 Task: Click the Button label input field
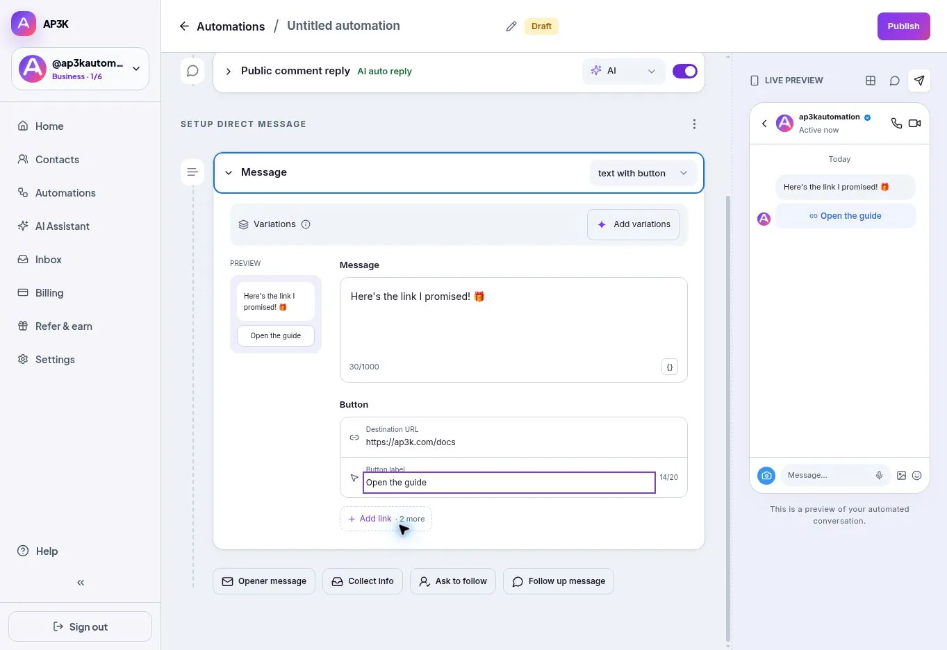tap(509, 483)
